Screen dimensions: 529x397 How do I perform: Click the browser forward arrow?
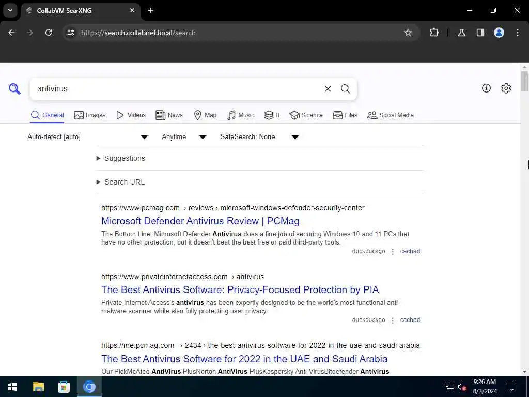(x=30, y=33)
